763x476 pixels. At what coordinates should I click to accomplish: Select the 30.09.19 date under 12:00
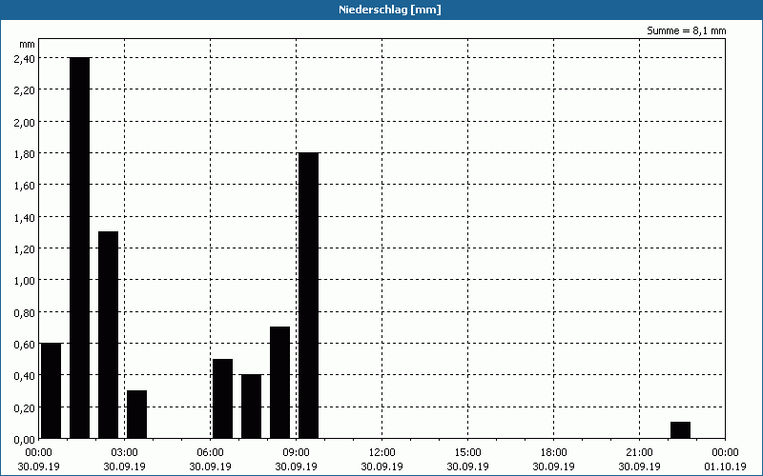[382, 466]
